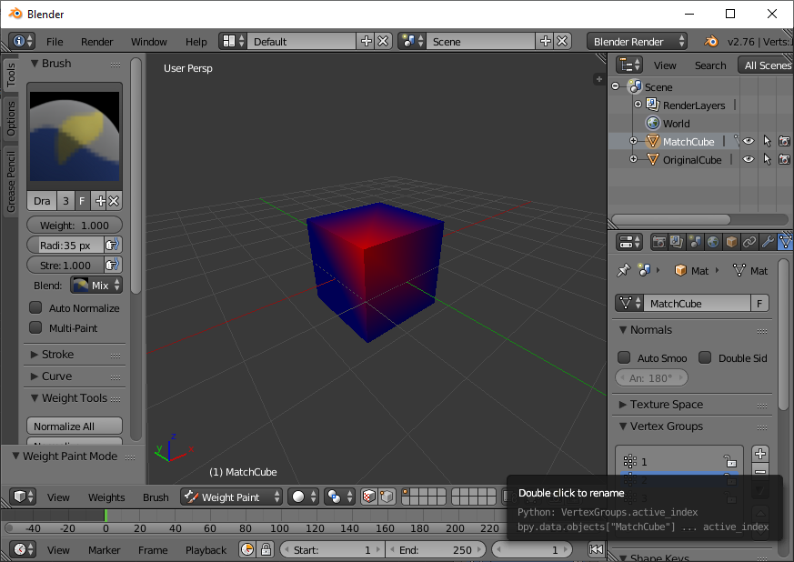Switch to the Grease Pencil tab
This screenshot has width=794, height=562.
[11, 181]
